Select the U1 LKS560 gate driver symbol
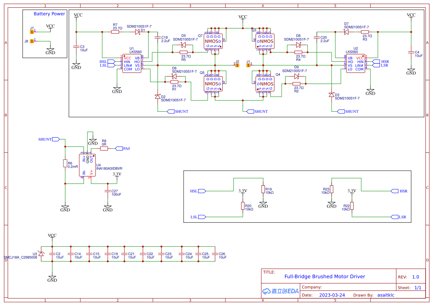The image size is (433, 306). (131, 63)
